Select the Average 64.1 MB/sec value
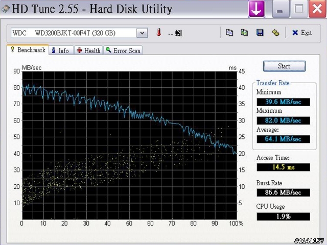327x245 pixels. (x=283, y=139)
